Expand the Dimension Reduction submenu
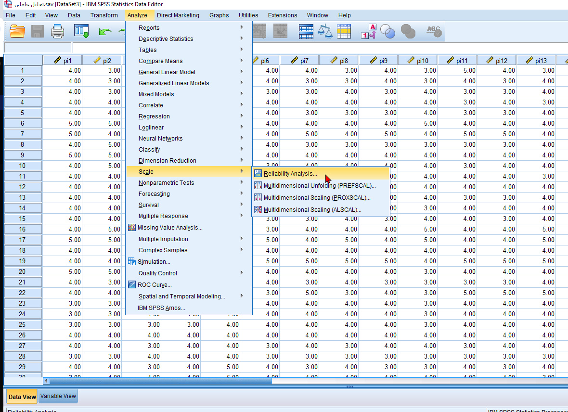Viewport: 568px width, 412px height. click(167, 161)
